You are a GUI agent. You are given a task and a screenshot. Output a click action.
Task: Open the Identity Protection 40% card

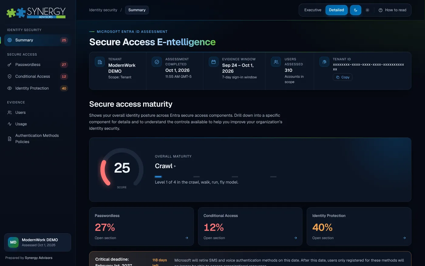click(359, 226)
